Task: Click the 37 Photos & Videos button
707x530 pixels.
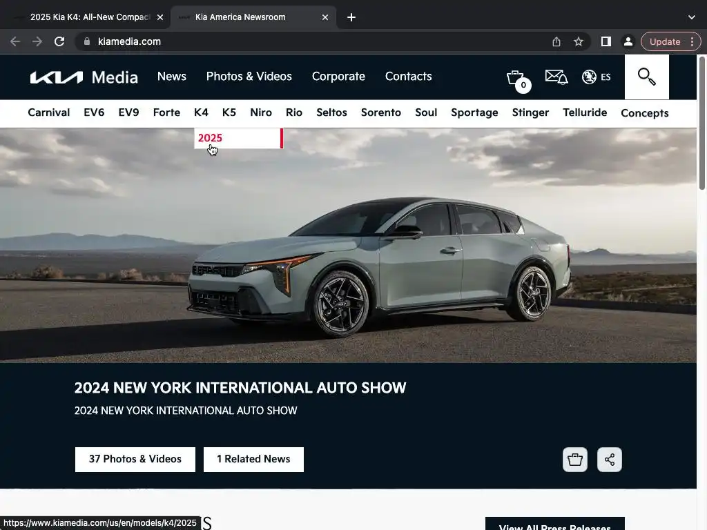Action: (x=135, y=460)
